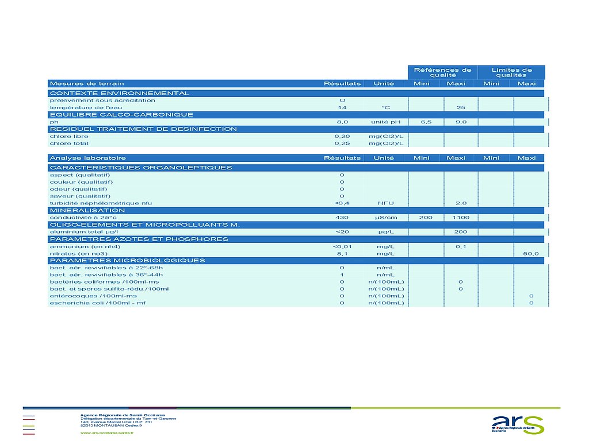
Task: Click the ammonium result '<0,01'
Action: coord(342,246)
